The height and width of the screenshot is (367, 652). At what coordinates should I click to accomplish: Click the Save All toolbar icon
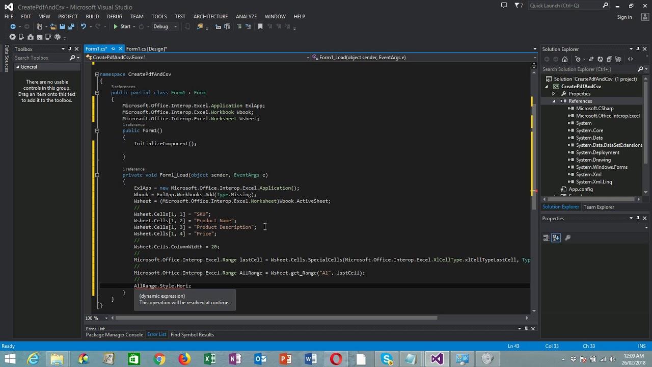coord(71,27)
